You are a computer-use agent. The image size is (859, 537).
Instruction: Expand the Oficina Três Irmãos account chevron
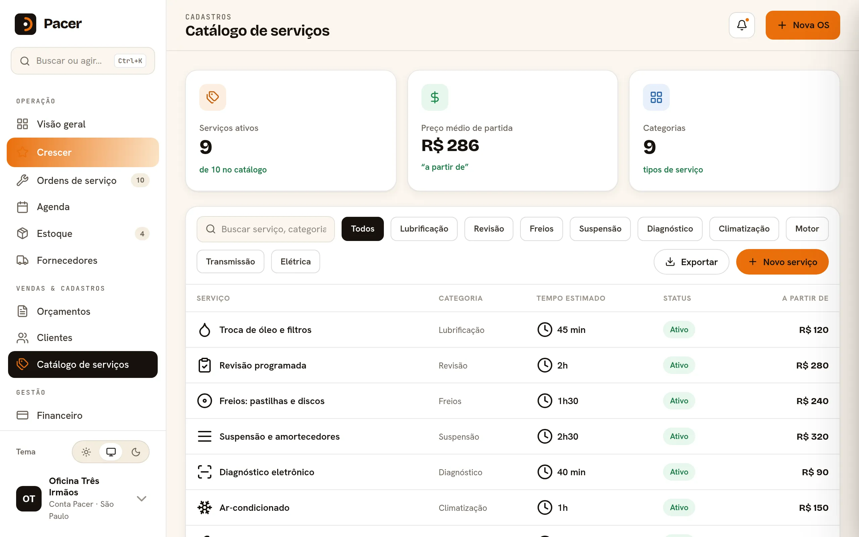tap(142, 498)
